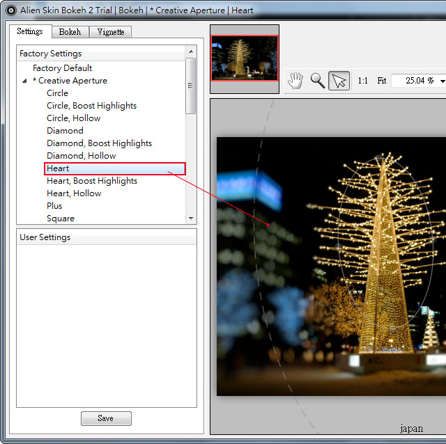Choose Circle, Boost Highlights preset
Viewport: 446px width, 444px height.
(91, 106)
